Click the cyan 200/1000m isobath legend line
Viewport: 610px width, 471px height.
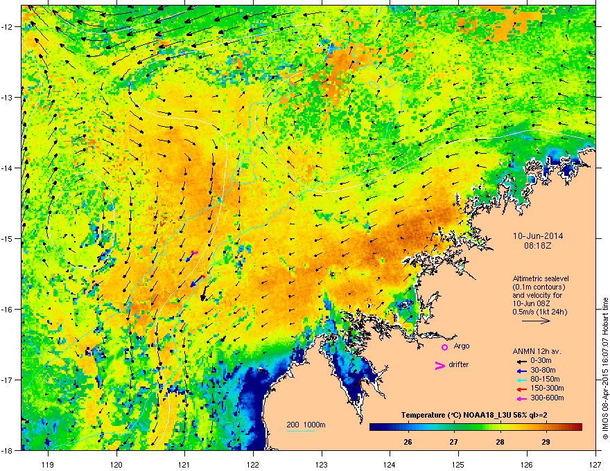tap(300, 431)
